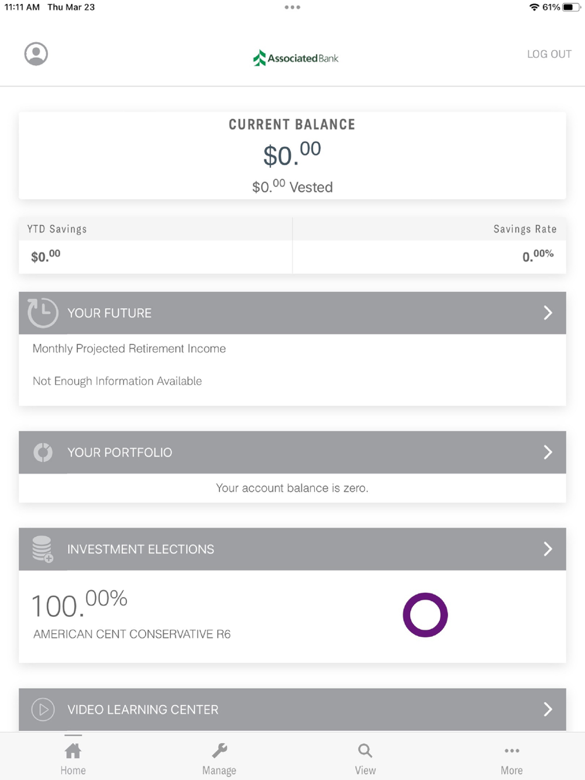The height and width of the screenshot is (780, 585).
Task: Click the Video Learning Center play icon
Action: pos(43,709)
